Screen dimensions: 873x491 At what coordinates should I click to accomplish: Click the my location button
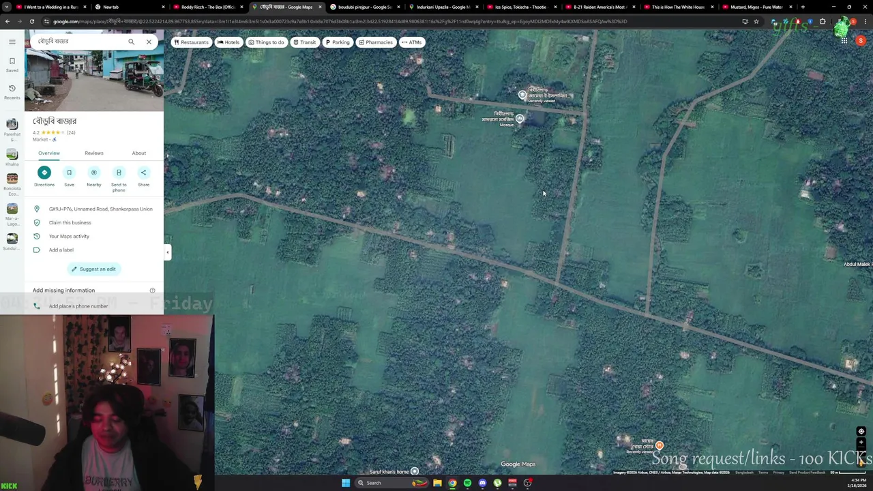coord(861,432)
